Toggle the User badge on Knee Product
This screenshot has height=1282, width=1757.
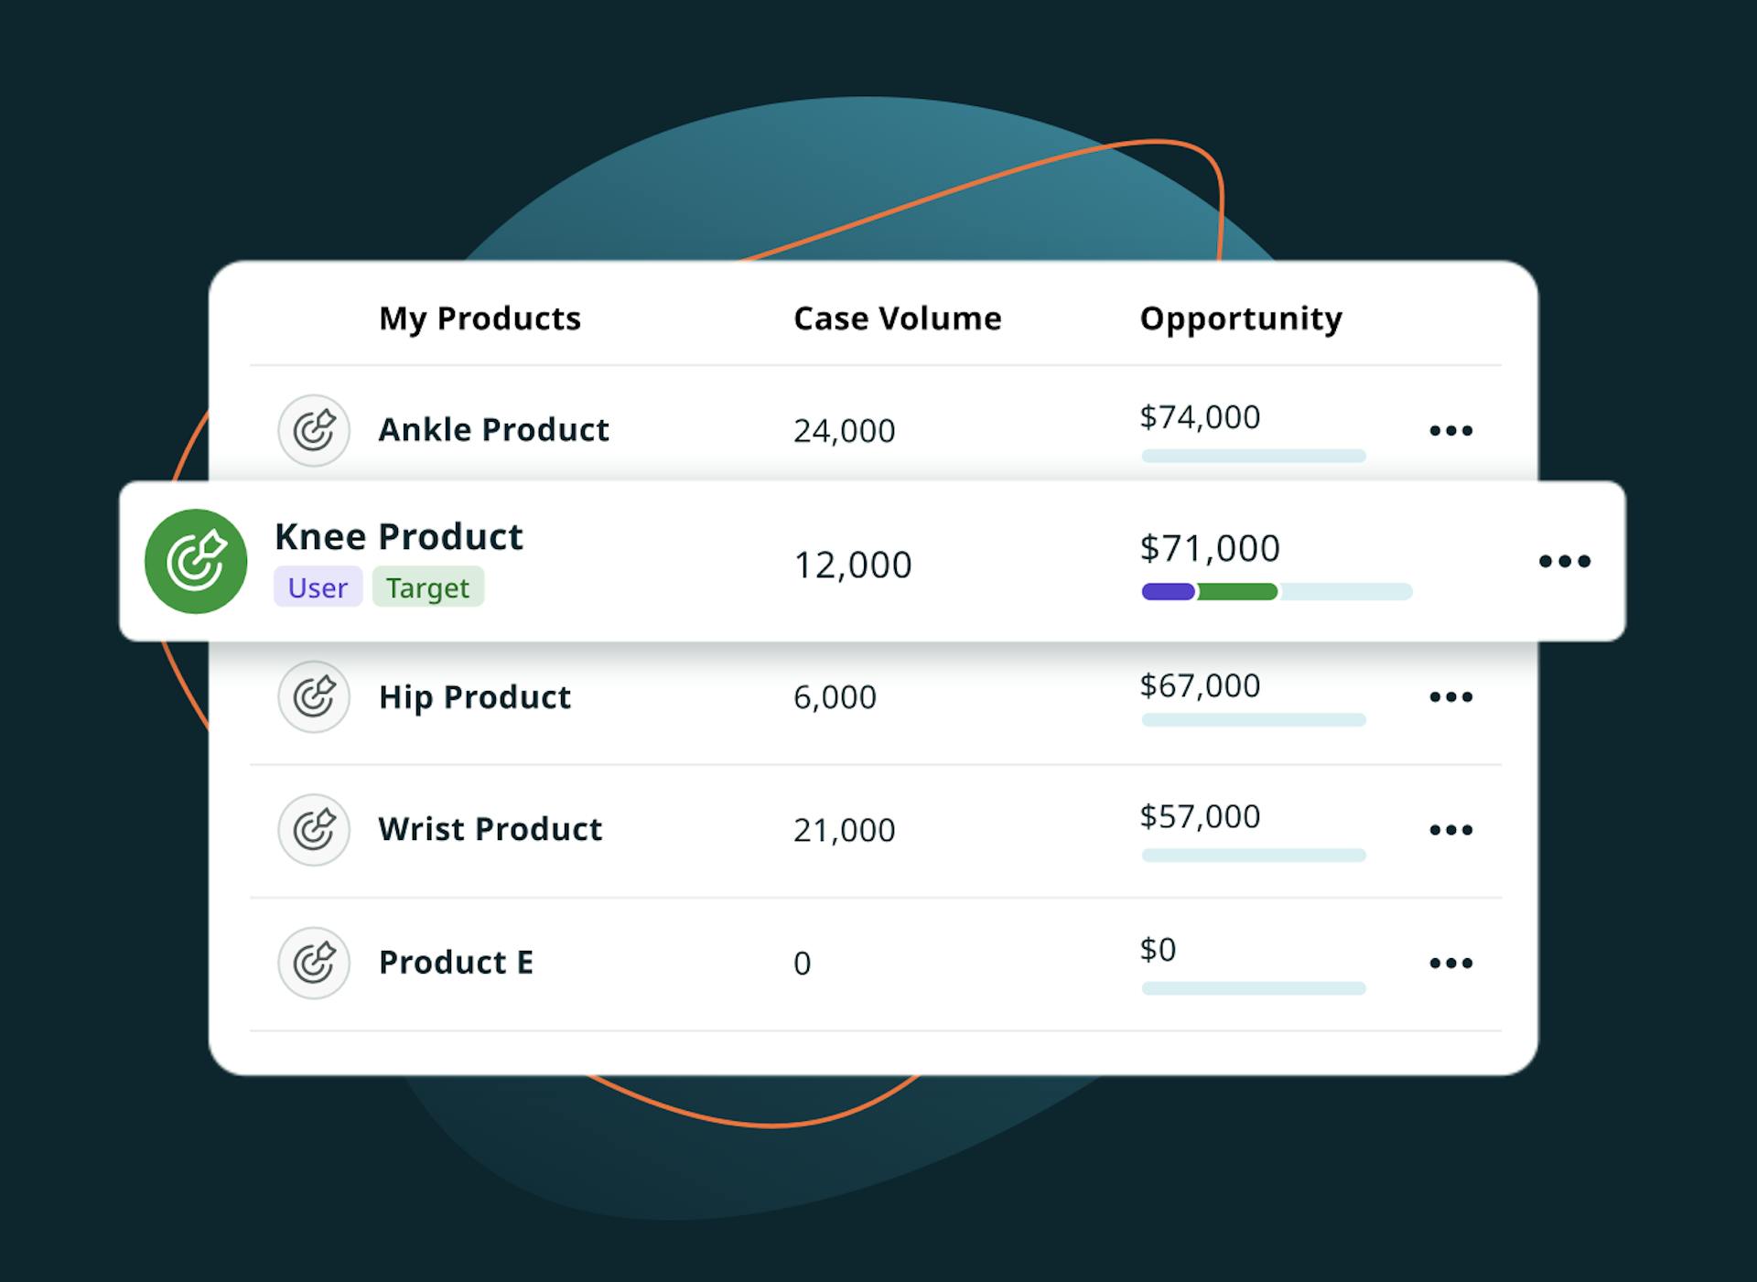point(318,587)
